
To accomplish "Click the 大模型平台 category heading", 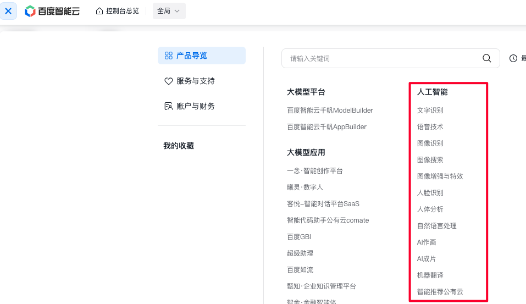I will (x=306, y=92).
